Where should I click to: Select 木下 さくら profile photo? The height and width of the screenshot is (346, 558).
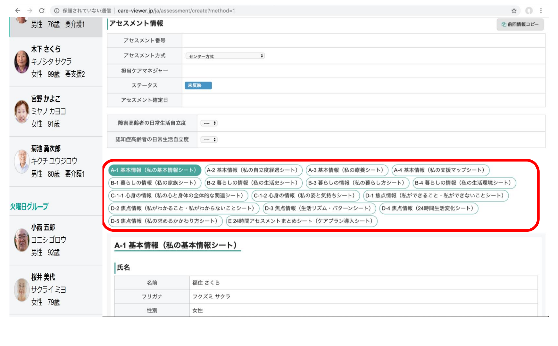pyautogui.click(x=22, y=61)
